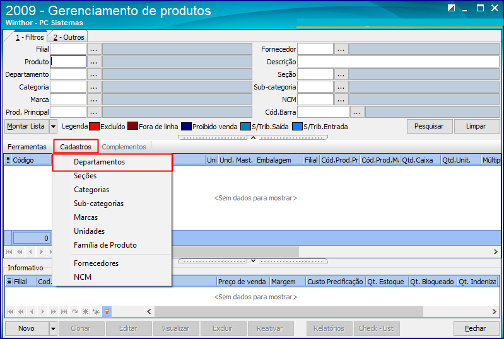The width and height of the screenshot is (504, 339).
Task: Focus the Cód.Barra input field
Action: (324, 112)
